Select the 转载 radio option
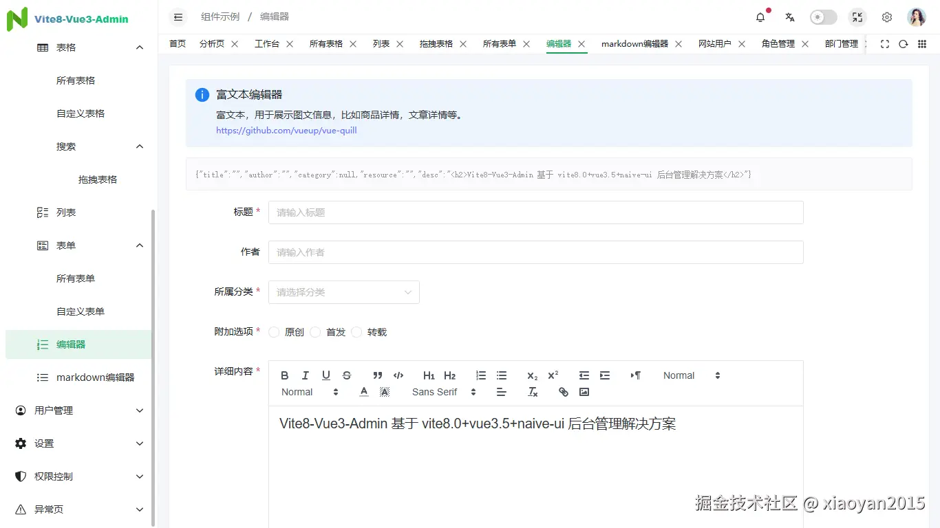940x528 pixels. [x=369, y=332]
